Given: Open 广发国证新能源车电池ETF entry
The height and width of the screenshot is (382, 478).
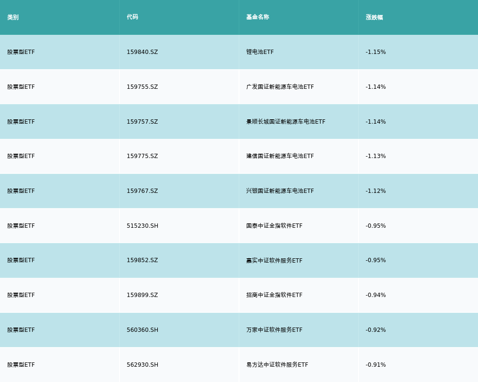Looking at the screenshot, I should coord(280,87).
